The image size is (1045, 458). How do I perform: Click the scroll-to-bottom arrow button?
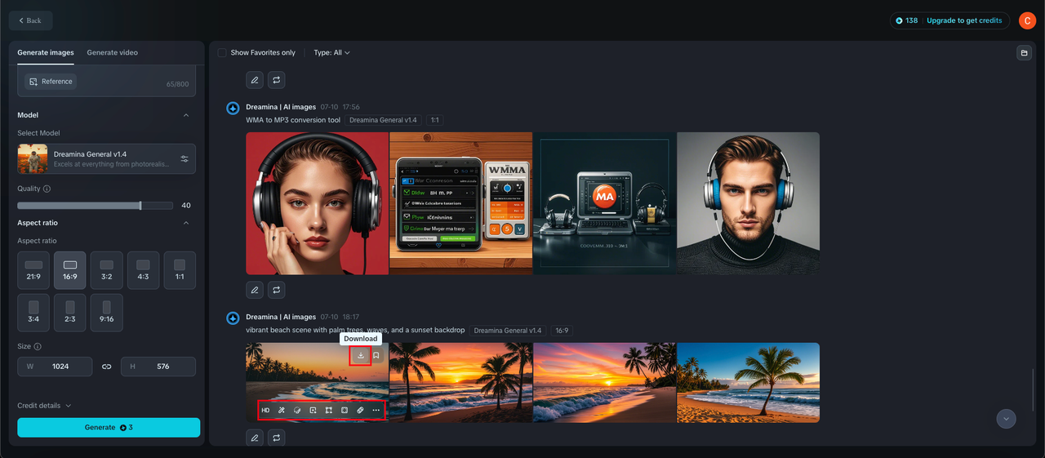1007,418
